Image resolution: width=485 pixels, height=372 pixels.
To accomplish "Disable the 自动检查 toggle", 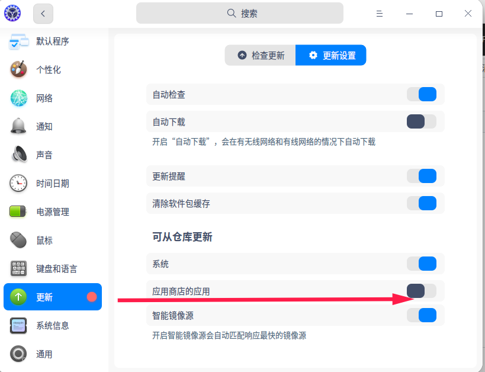I will click(422, 95).
